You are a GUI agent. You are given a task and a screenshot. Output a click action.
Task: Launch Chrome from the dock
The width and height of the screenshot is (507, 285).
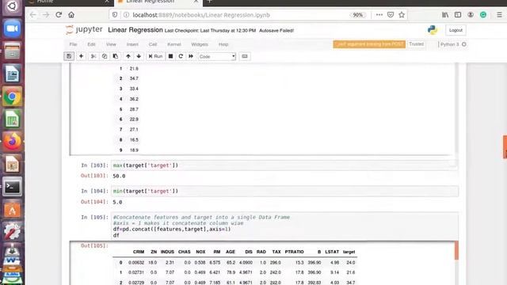(13, 97)
